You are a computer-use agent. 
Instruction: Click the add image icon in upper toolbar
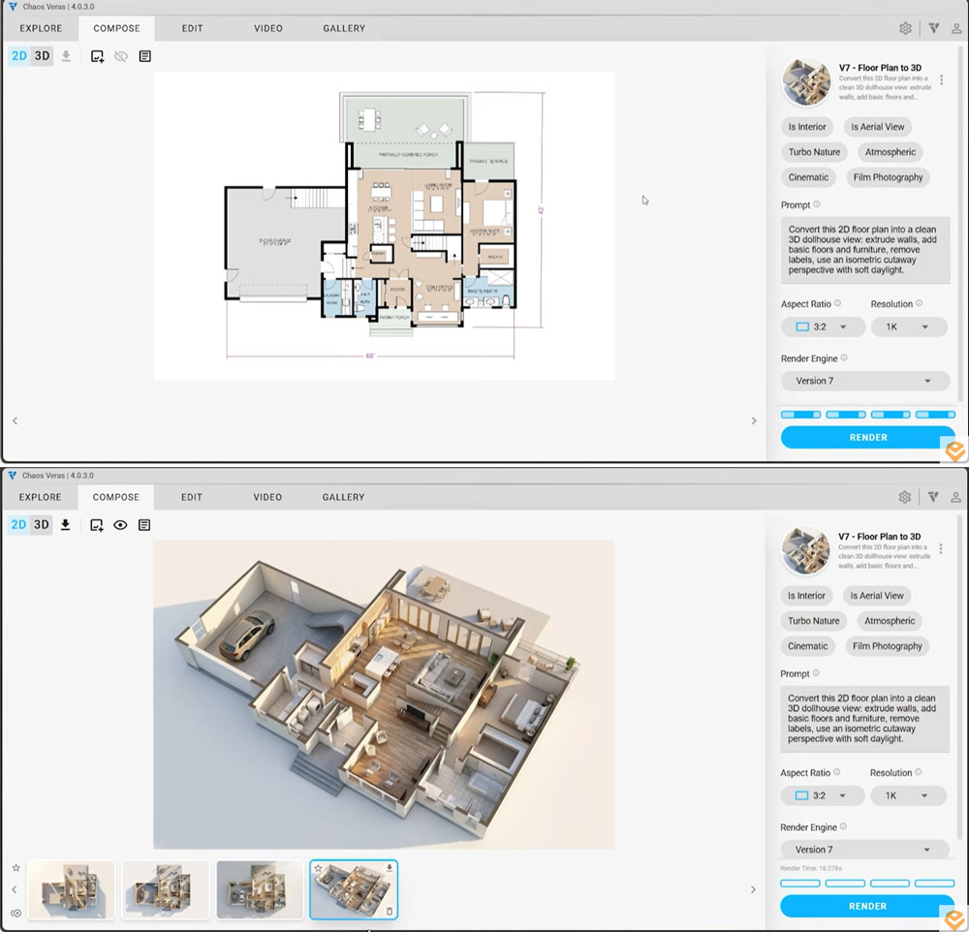[97, 56]
